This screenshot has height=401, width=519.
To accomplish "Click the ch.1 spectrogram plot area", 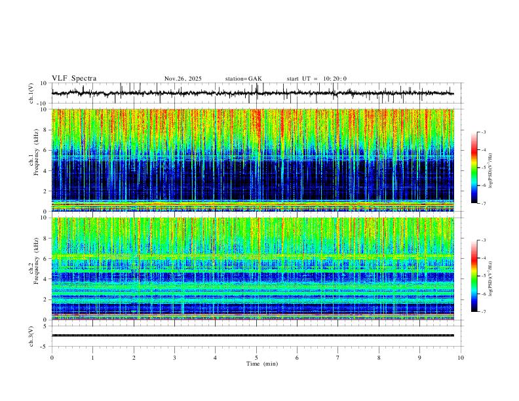I will (252, 160).
